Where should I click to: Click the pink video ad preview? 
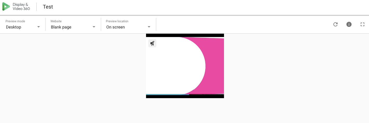tap(185, 66)
